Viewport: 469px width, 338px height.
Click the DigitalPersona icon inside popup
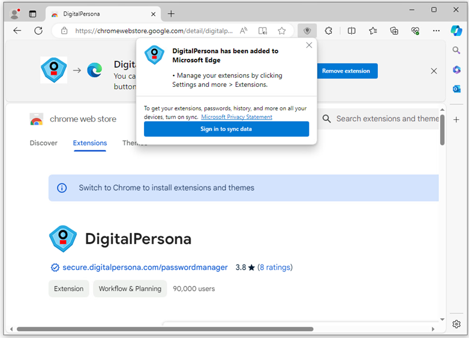point(154,55)
